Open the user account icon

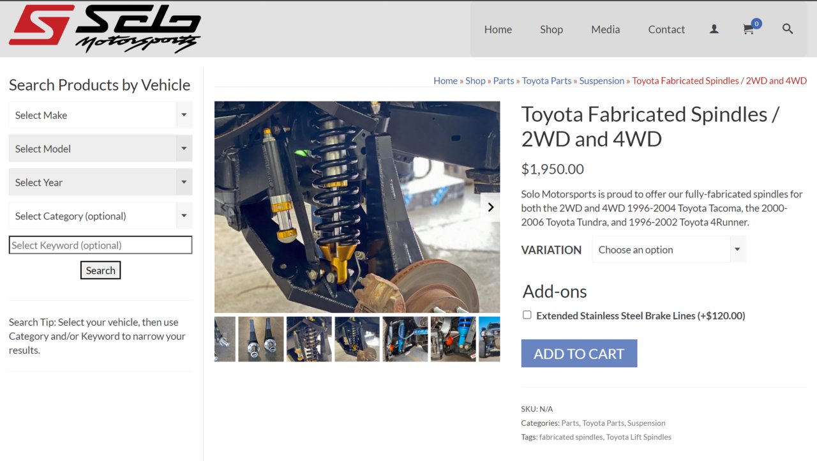pos(714,29)
